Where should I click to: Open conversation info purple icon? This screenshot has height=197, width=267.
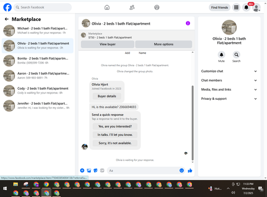(x=188, y=23)
